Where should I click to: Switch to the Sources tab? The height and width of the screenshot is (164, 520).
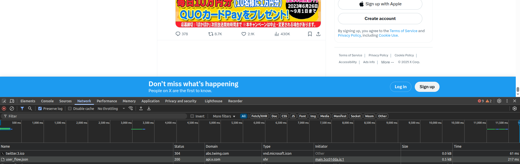click(x=65, y=101)
